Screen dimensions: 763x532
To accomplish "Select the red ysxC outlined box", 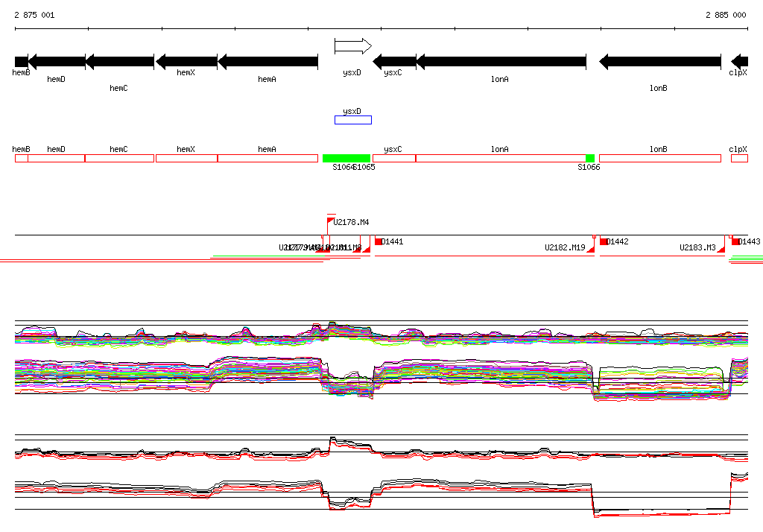I will (394, 158).
